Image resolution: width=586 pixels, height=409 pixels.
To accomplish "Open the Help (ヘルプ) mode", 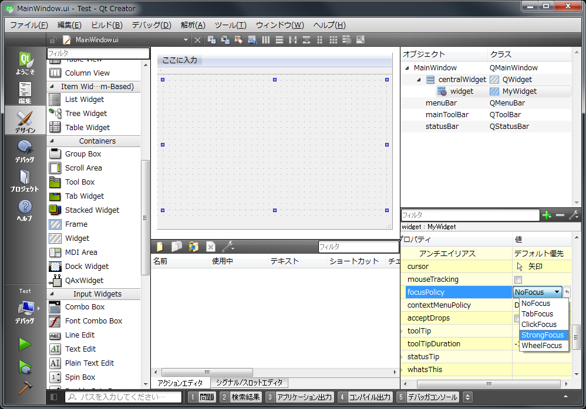I will 25,210.
